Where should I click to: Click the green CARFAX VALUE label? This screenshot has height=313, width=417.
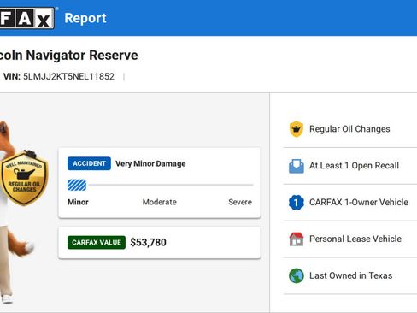tap(97, 242)
